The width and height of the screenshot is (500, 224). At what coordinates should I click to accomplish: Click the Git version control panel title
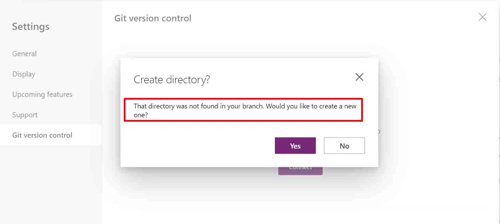[153, 18]
